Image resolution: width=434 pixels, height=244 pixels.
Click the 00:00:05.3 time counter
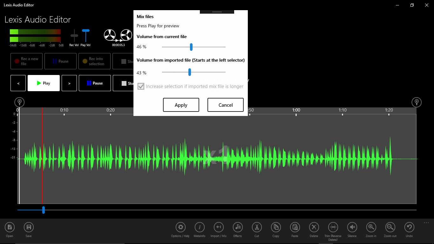(118, 45)
